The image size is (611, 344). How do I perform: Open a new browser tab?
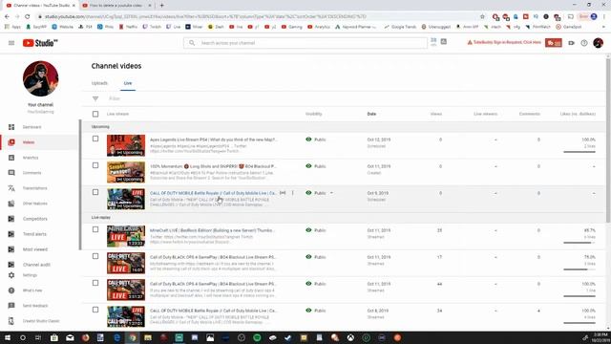[x=161, y=6]
